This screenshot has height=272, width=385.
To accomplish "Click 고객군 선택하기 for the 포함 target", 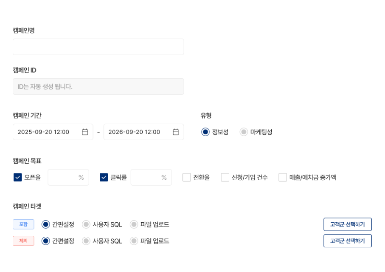I will pos(348,224).
